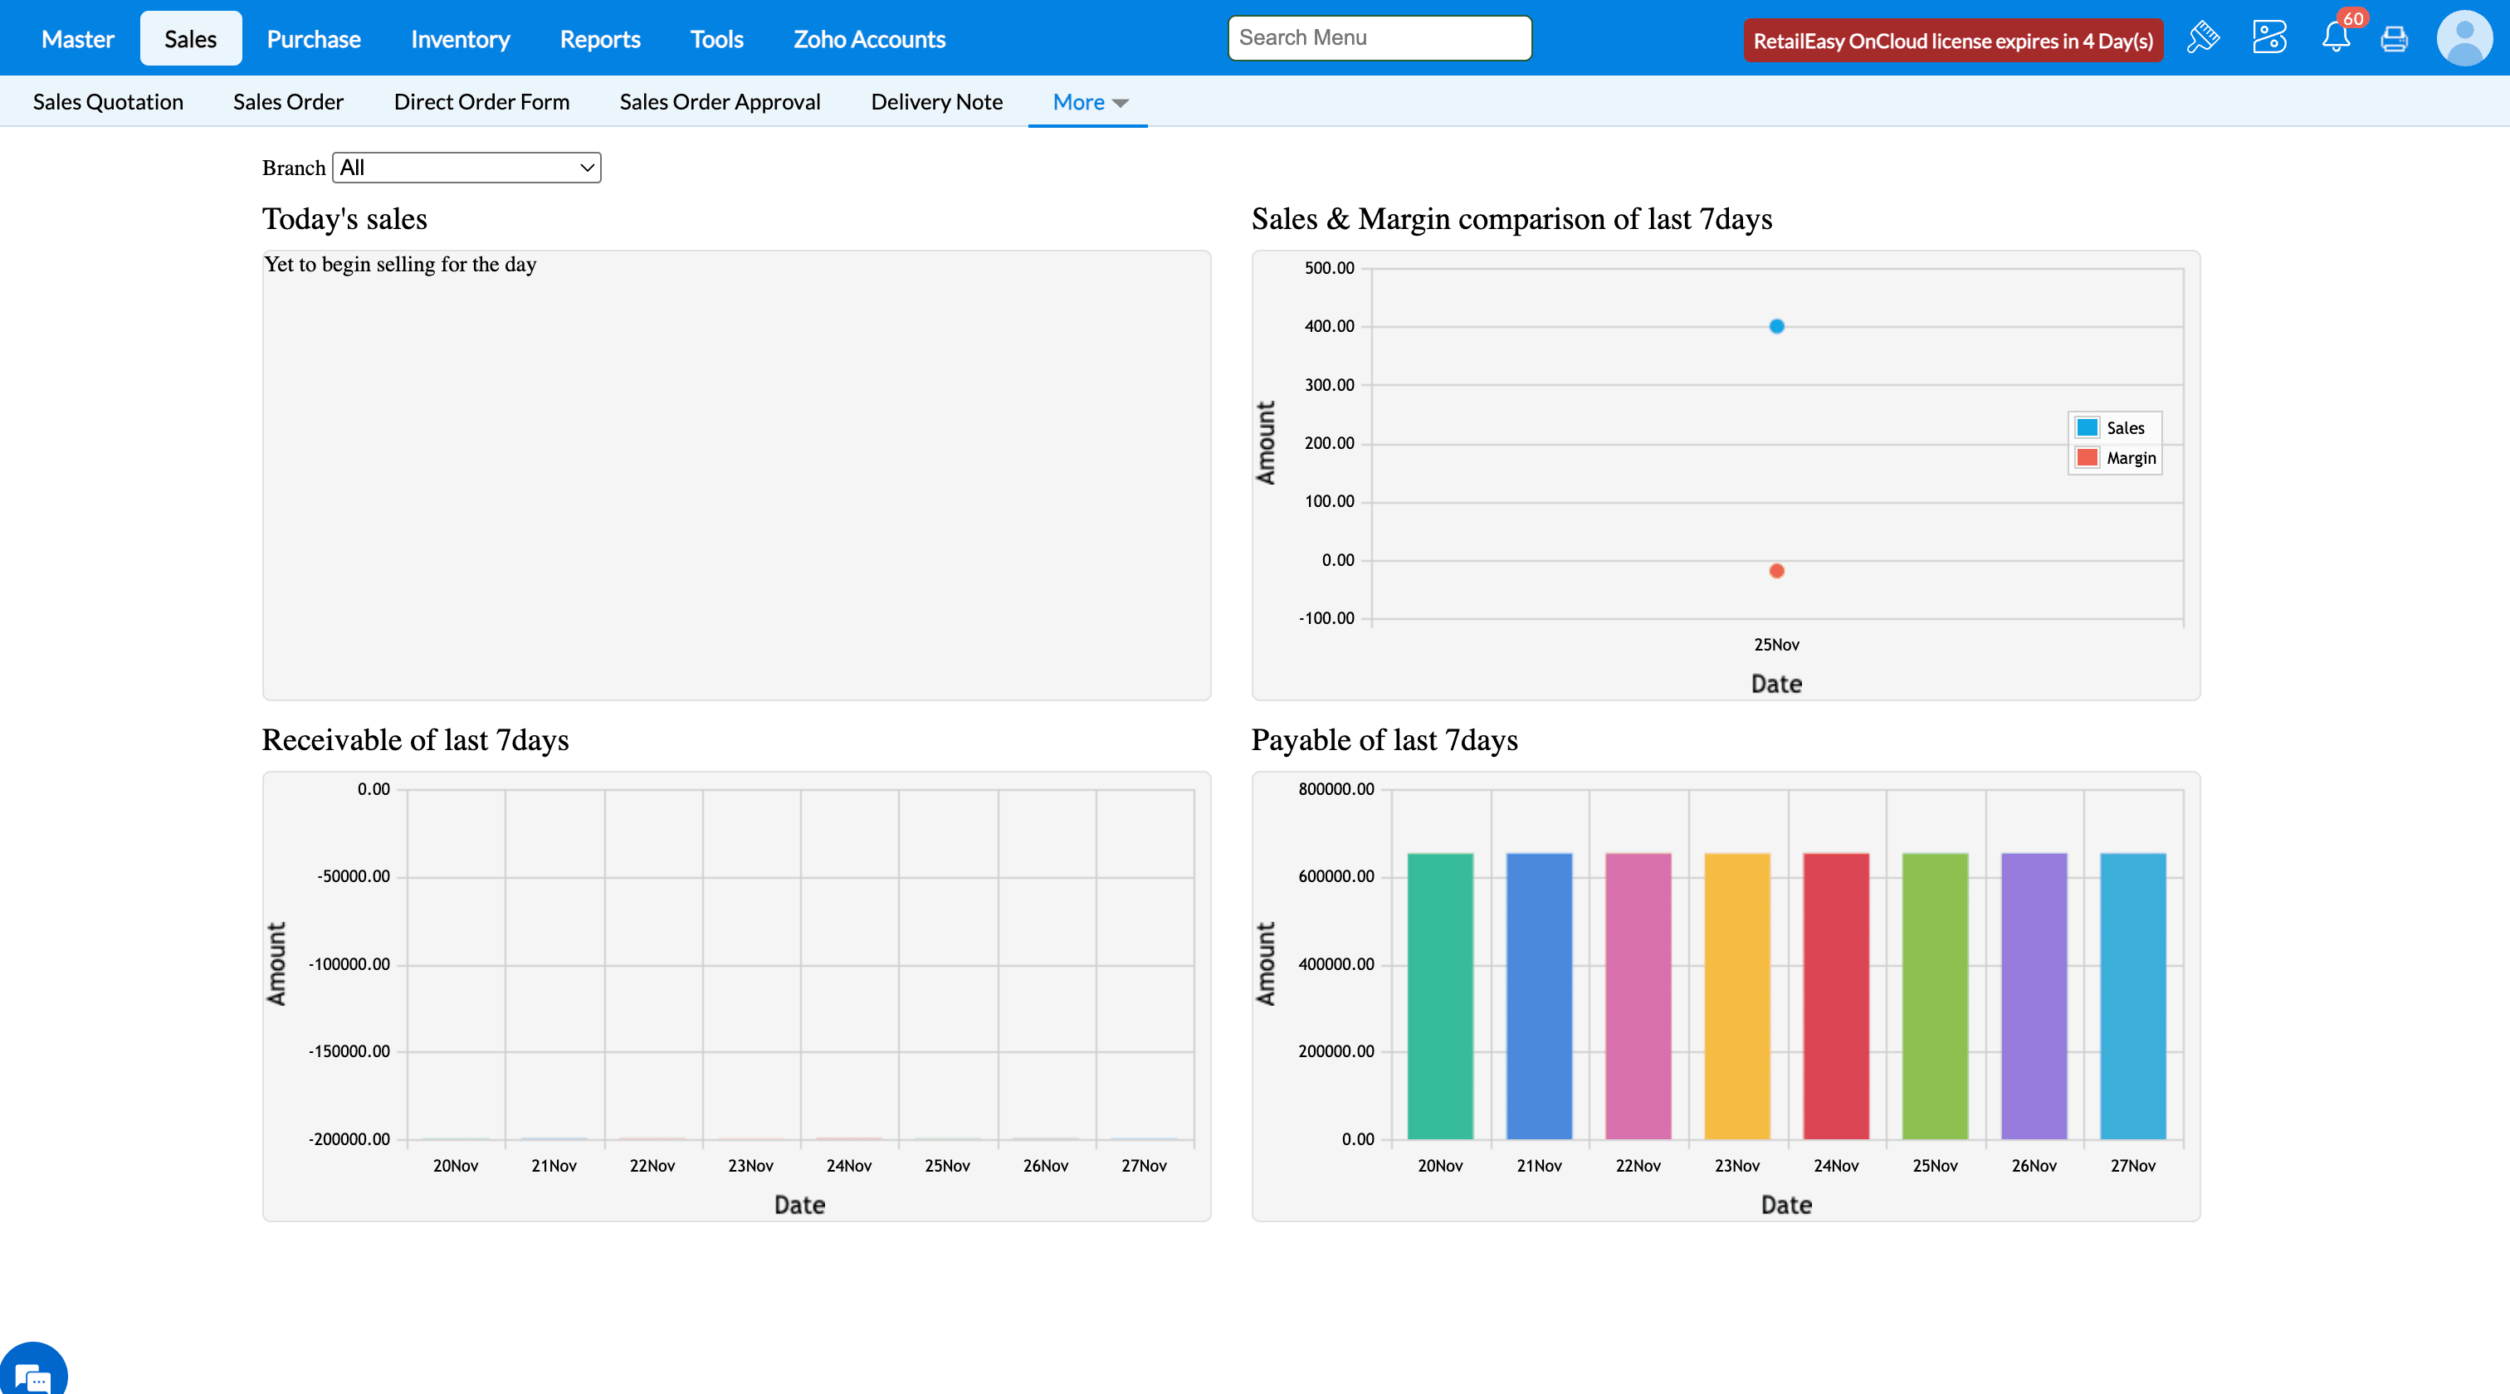The width and height of the screenshot is (2510, 1394).
Task: Toggle Margin series in chart legend
Action: click(x=2116, y=458)
